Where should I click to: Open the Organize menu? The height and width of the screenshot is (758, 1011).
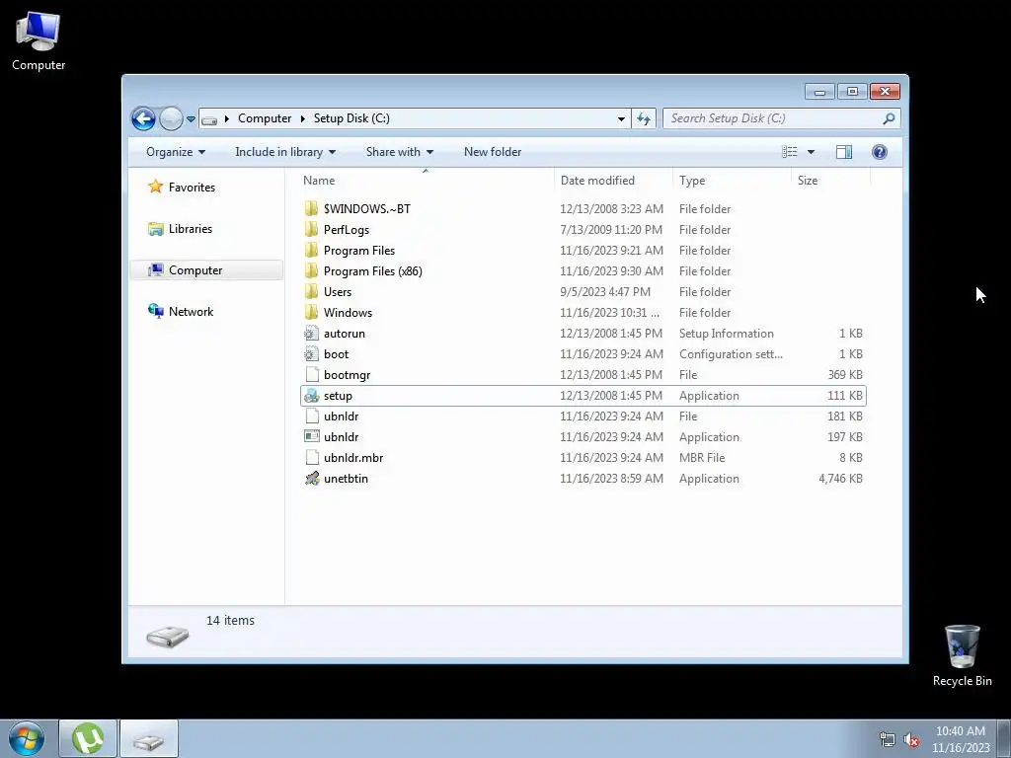[176, 152]
